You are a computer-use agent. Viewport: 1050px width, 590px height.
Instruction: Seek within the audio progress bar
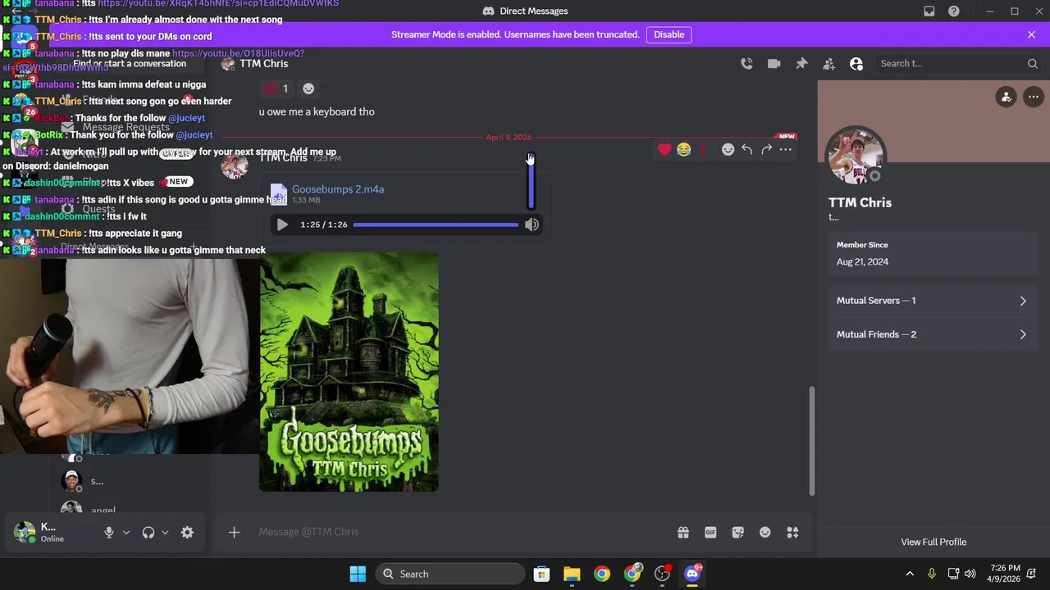coord(436,225)
